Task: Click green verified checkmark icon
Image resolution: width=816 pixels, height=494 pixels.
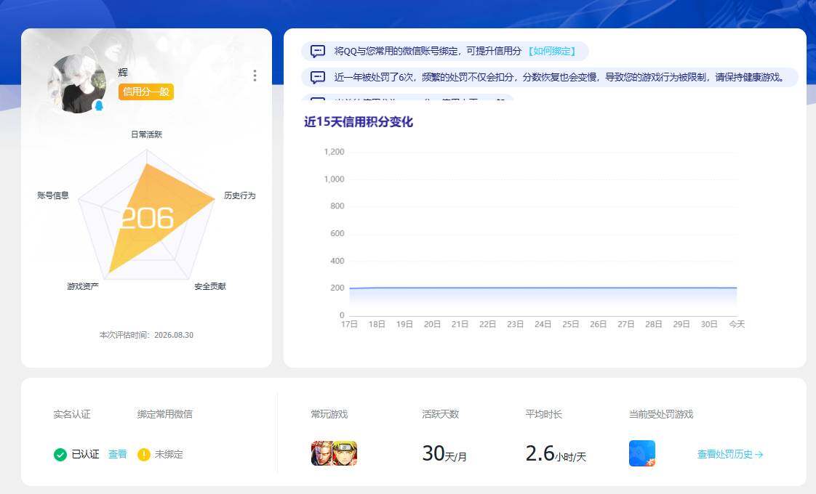Action: 60,455
